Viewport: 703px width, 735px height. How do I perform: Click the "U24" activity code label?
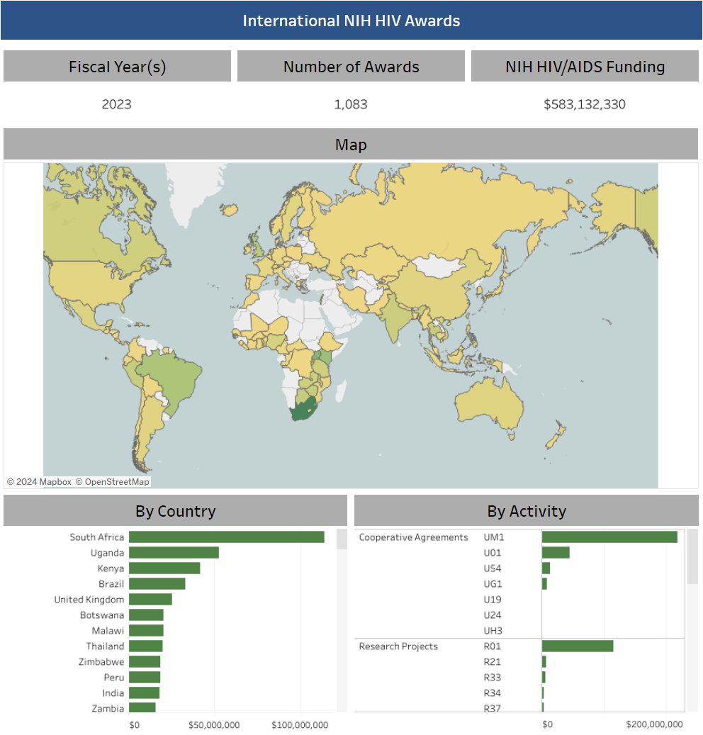[493, 615]
